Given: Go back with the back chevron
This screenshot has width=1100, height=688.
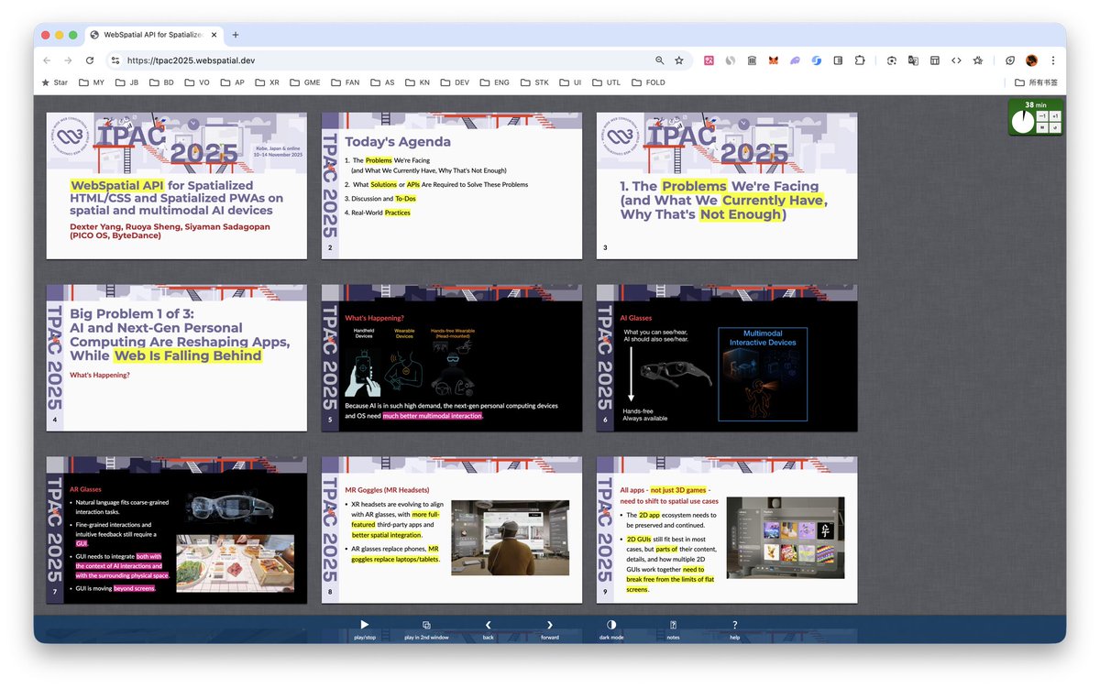Looking at the screenshot, I should click(488, 628).
